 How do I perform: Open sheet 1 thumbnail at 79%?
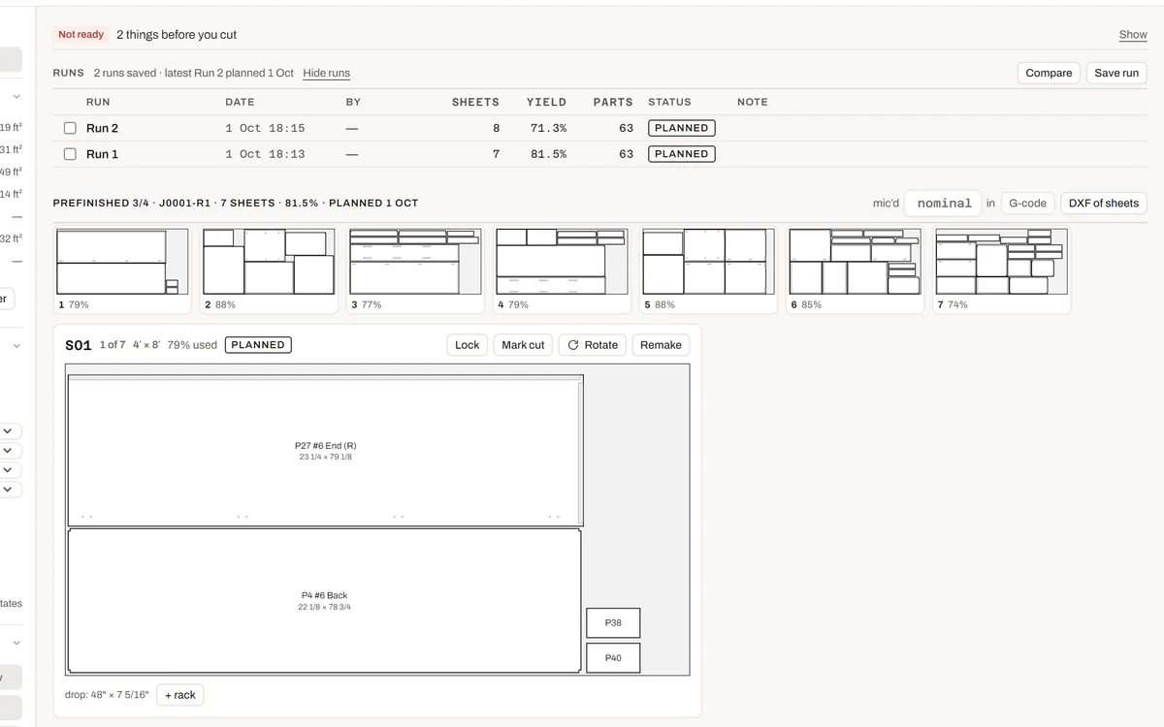[121, 269]
